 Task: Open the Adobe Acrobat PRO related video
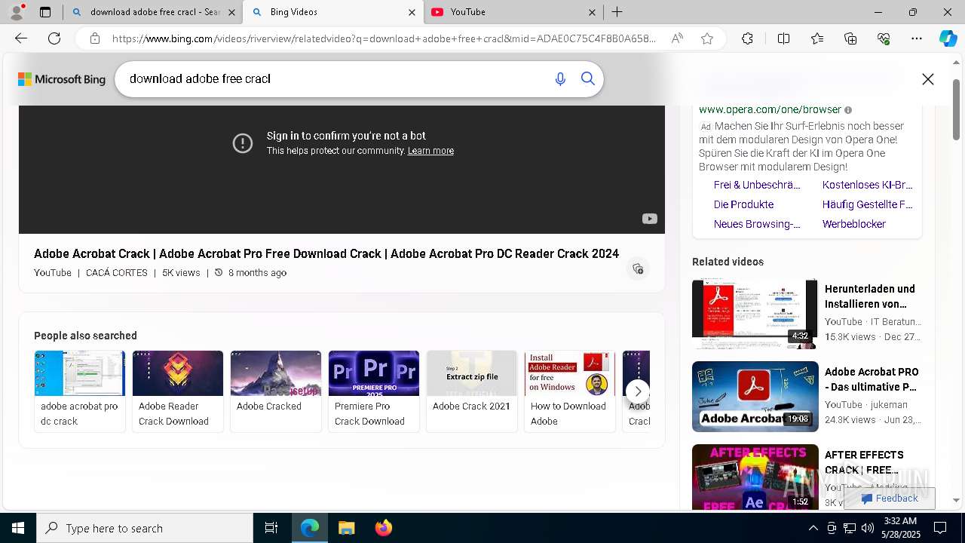coord(807,396)
